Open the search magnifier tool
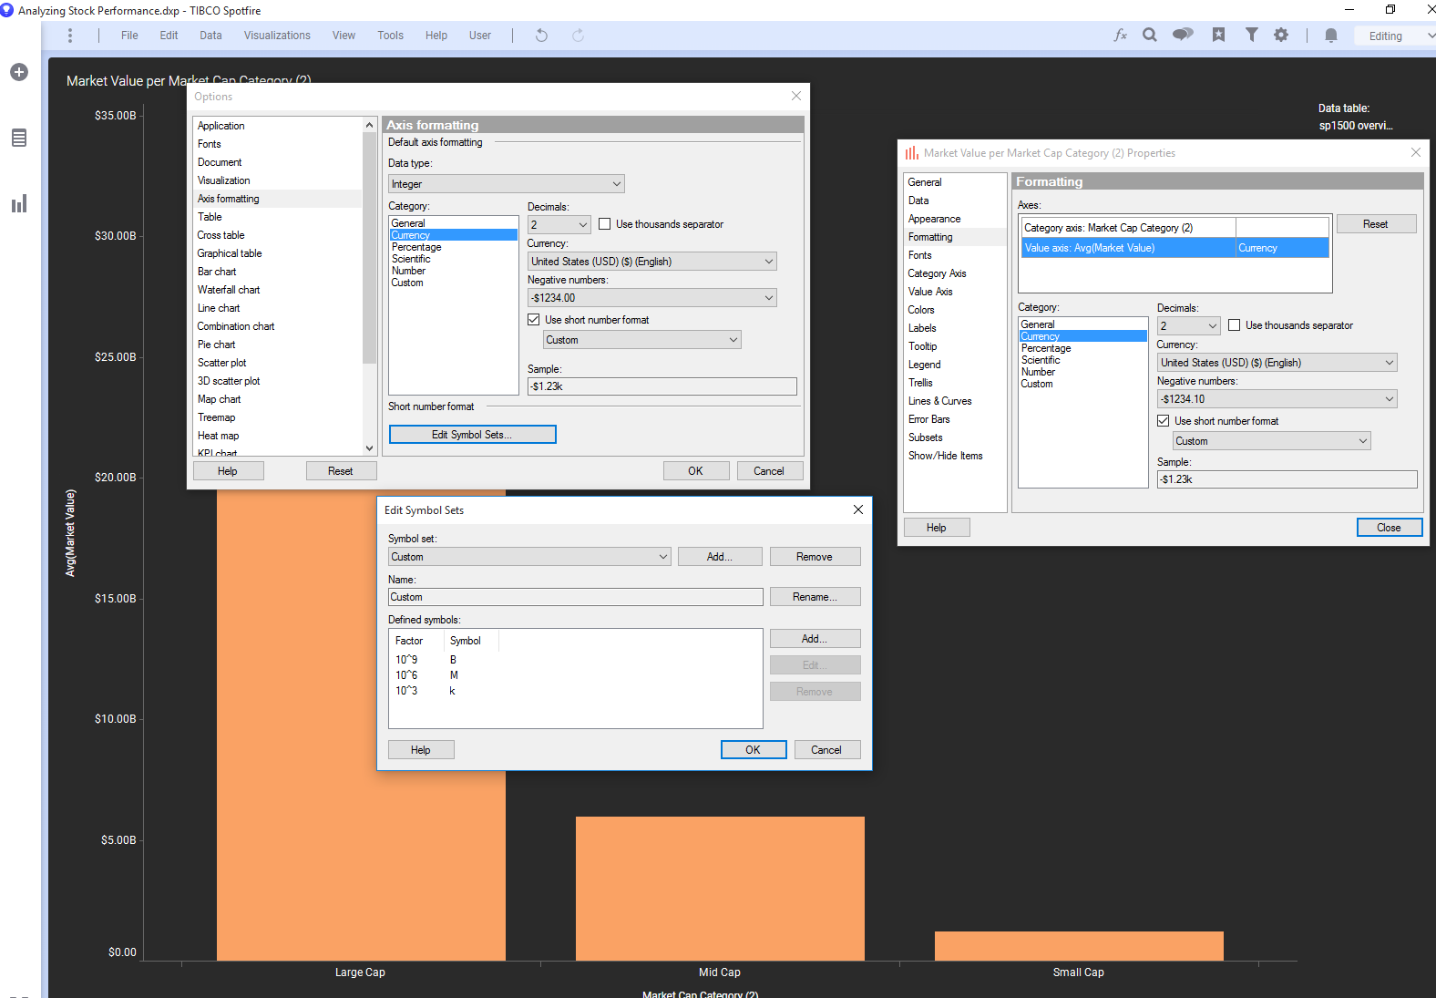 tap(1150, 36)
